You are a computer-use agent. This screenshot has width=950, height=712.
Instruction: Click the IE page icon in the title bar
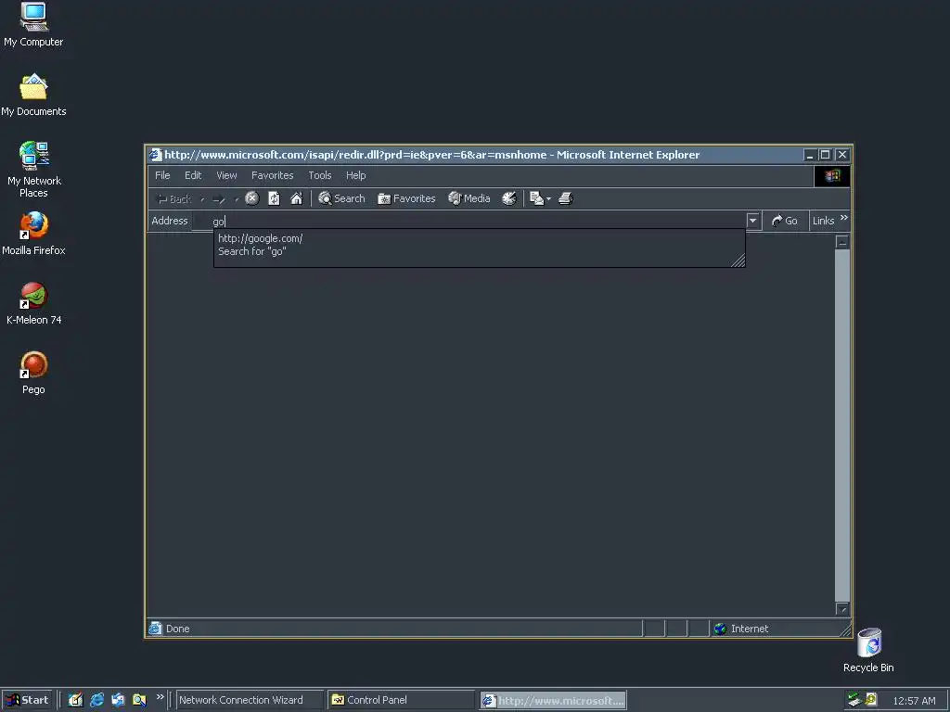click(x=156, y=155)
